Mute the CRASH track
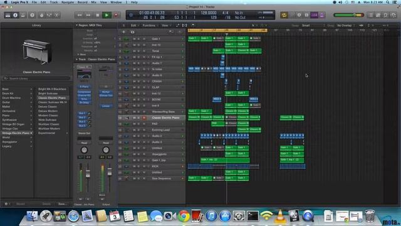The image size is (401, 226). click(x=134, y=81)
